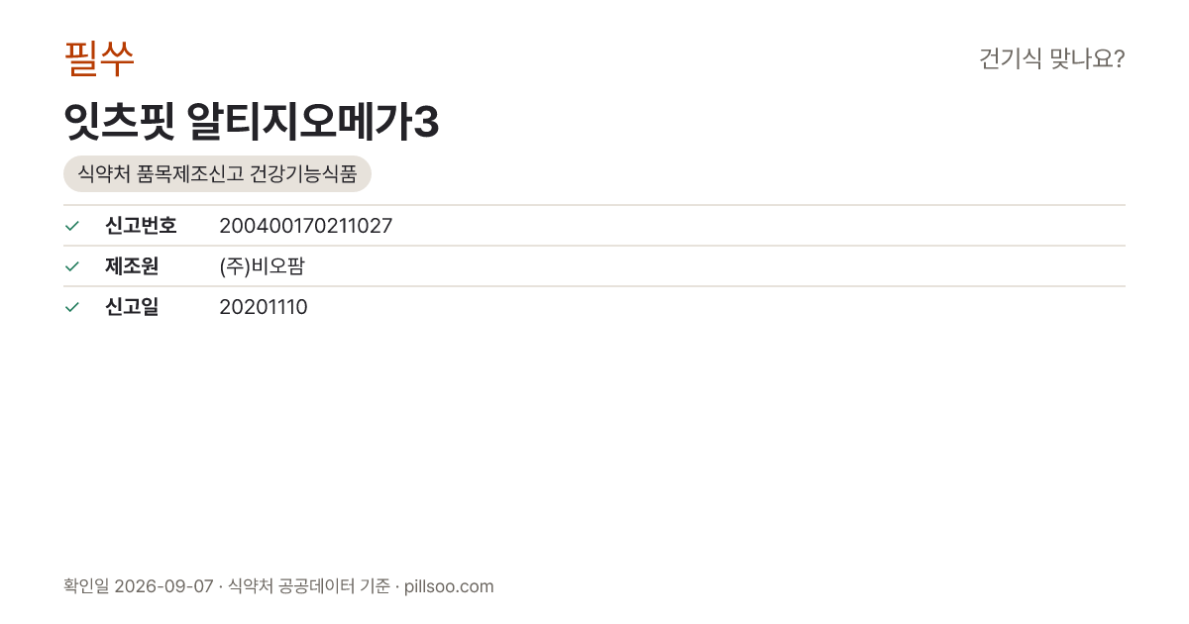Click the 신고번호 table row
Viewport: 1189px width, 624px height.
coord(594,226)
